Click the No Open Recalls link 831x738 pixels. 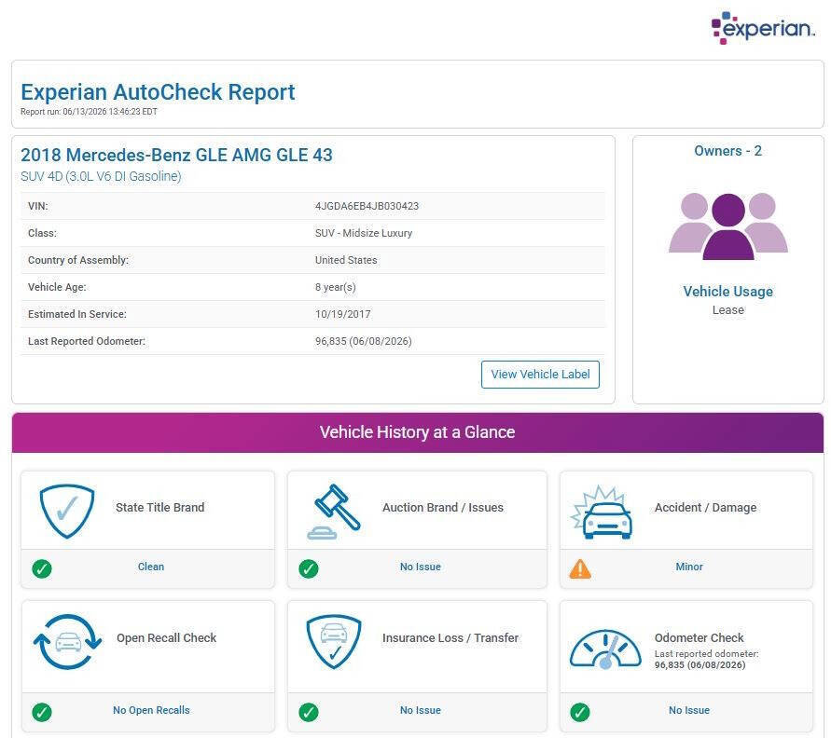tap(151, 710)
